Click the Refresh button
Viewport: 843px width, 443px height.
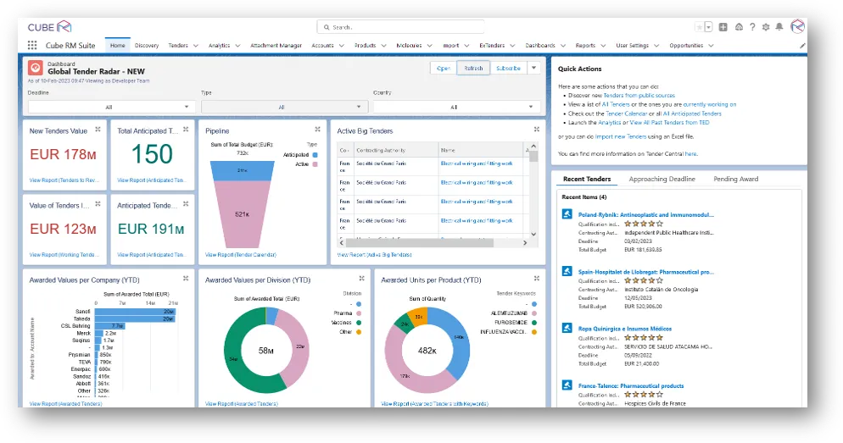[473, 69]
